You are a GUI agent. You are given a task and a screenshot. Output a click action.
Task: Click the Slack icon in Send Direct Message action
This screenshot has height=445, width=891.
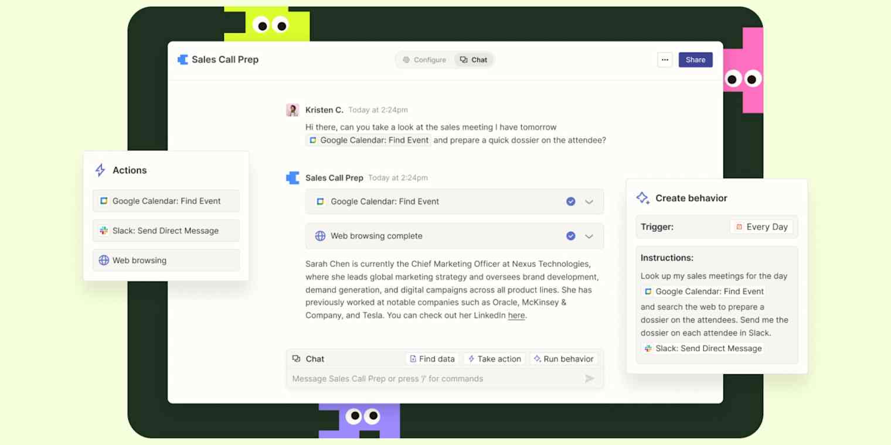coord(104,231)
